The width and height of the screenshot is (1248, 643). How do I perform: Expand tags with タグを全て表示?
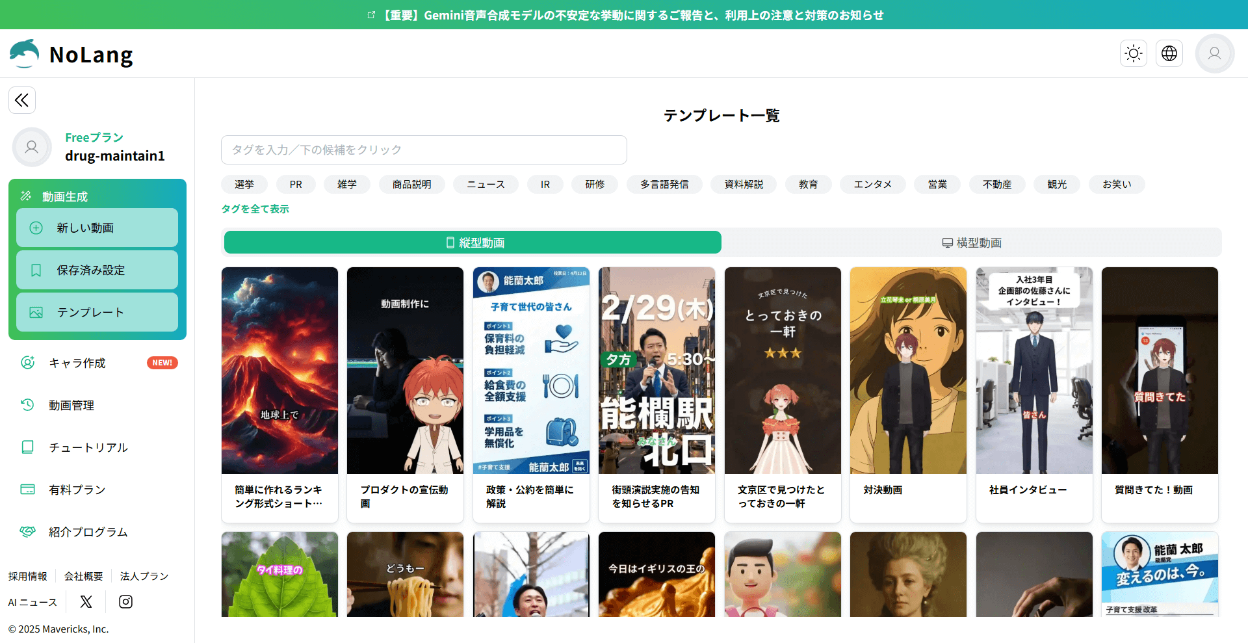point(255,209)
